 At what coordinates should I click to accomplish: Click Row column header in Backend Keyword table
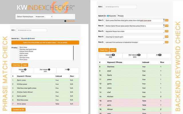click(162, 62)
